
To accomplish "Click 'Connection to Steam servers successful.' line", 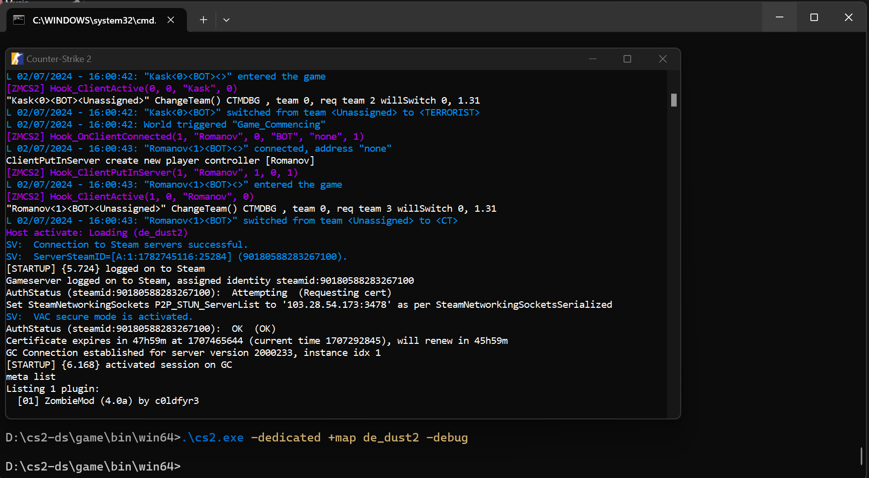I will (127, 245).
